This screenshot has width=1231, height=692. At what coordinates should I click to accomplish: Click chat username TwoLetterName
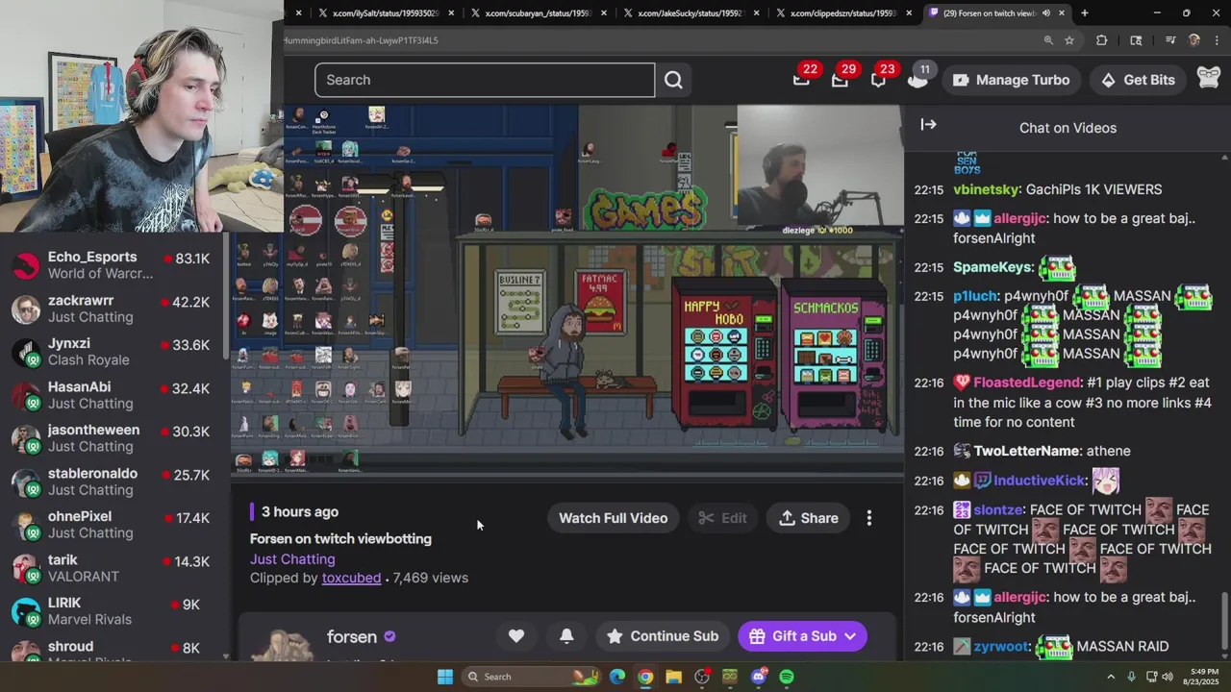pos(1026,451)
